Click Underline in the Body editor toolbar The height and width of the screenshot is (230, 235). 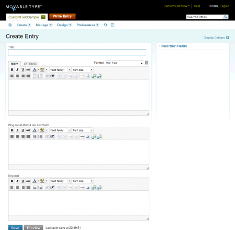(x=22, y=70)
